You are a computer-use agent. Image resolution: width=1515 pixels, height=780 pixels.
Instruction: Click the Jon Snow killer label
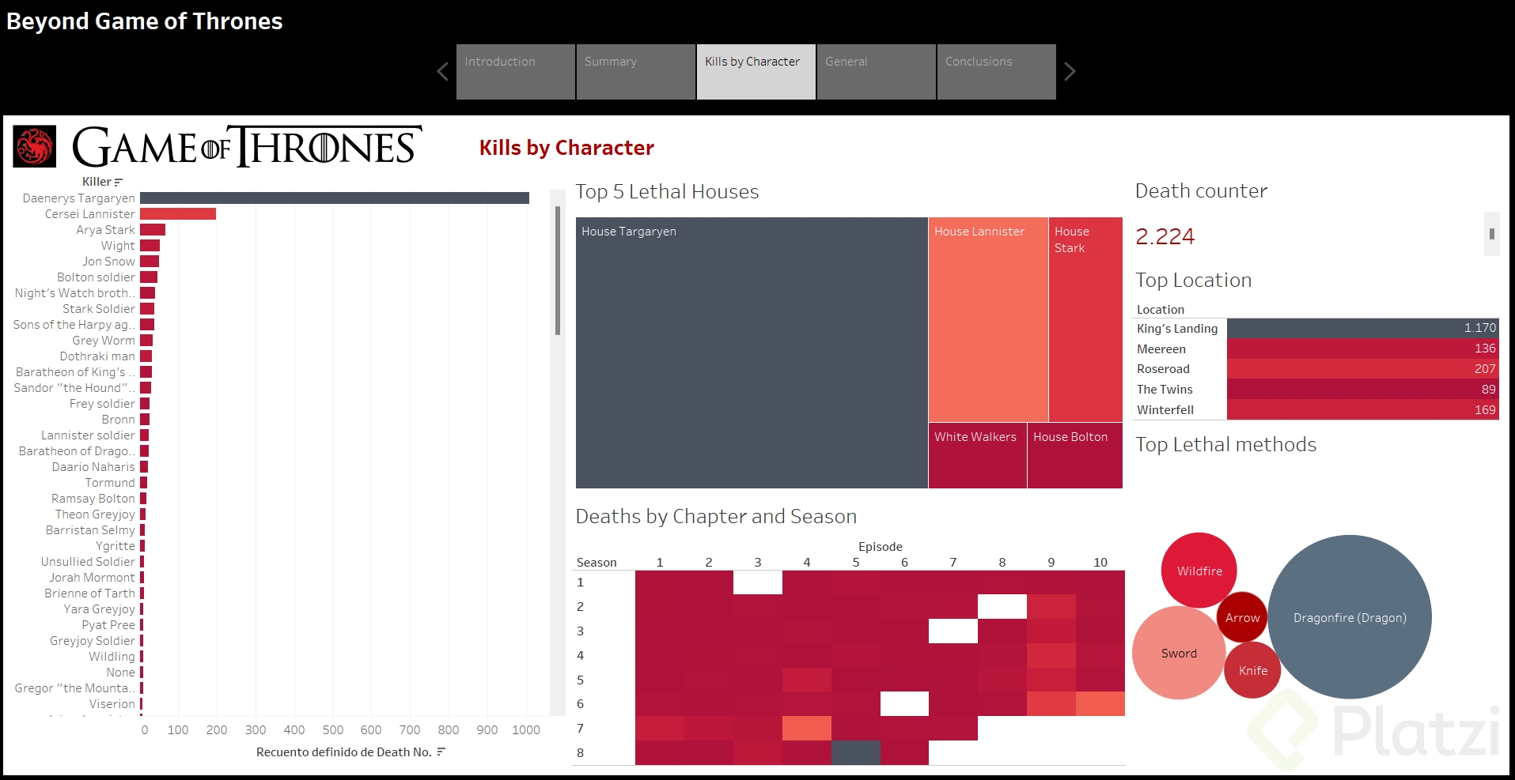[x=108, y=262]
